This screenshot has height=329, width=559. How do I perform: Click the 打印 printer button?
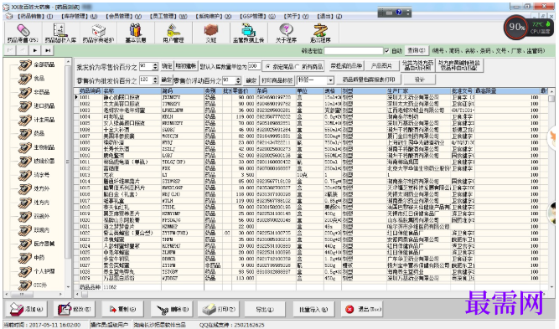click(x=219, y=309)
